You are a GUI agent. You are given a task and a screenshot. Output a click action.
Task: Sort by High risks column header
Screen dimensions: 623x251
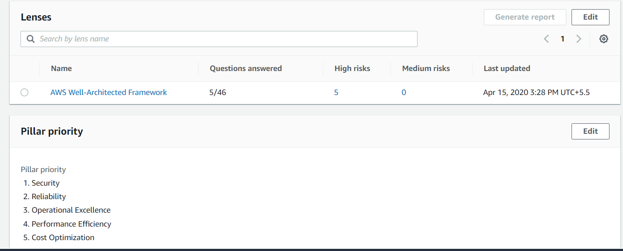point(352,68)
